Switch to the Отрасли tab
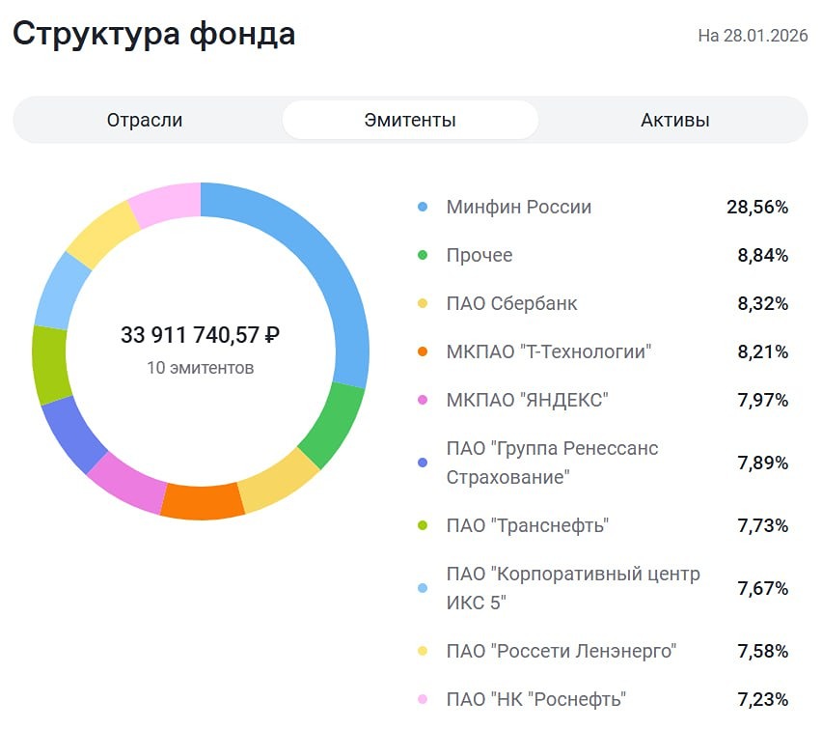 click(x=145, y=120)
